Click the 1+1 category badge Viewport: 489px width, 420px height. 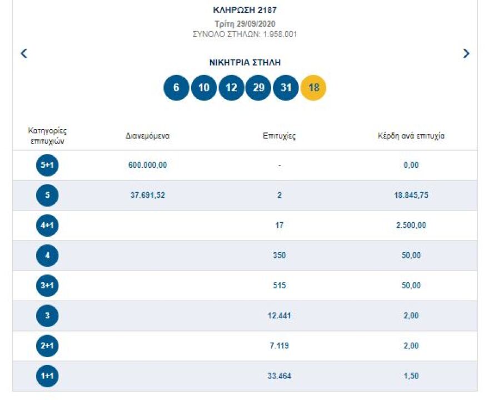[x=47, y=376]
